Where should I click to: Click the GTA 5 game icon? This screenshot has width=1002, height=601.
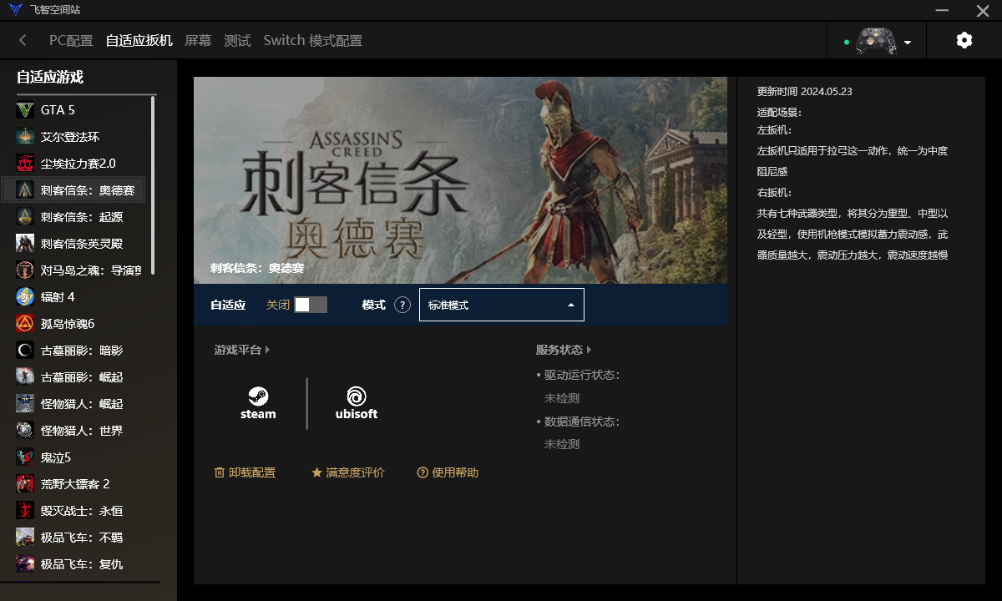[x=25, y=109]
